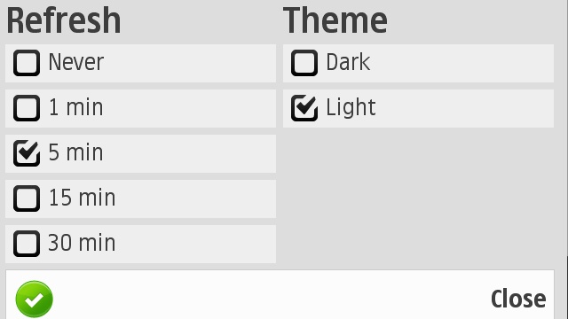Click the Theme section heading
568x319 pixels.
click(x=335, y=20)
